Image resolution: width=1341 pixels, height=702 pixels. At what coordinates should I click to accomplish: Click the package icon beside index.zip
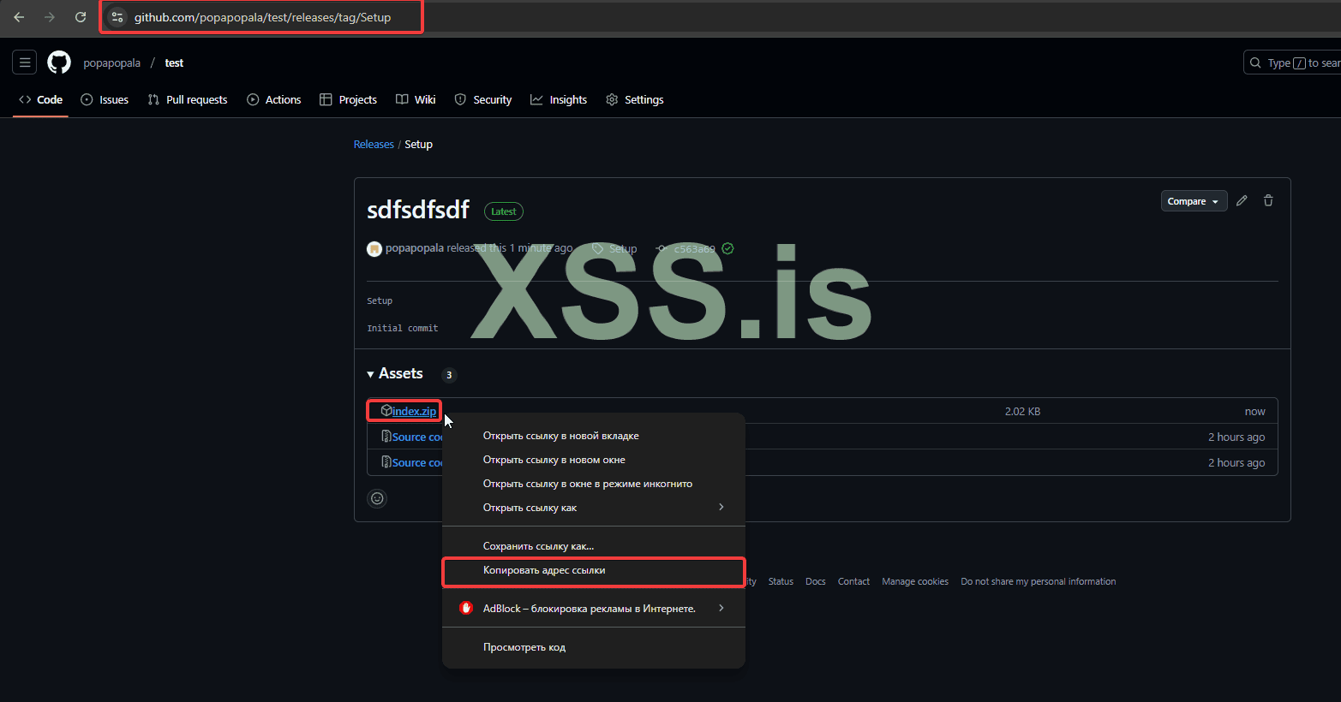[386, 411]
